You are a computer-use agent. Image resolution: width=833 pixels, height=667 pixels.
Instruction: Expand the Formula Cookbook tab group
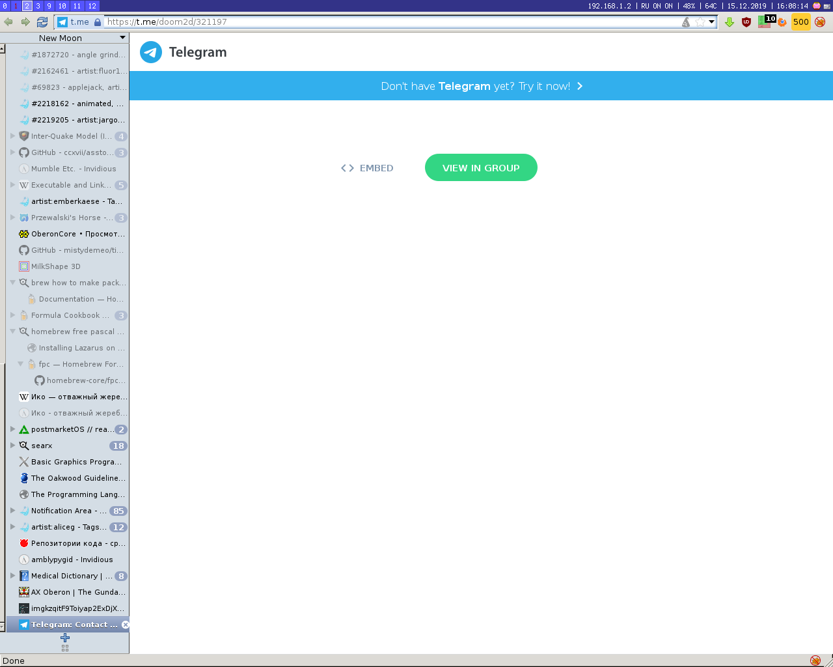(12, 315)
